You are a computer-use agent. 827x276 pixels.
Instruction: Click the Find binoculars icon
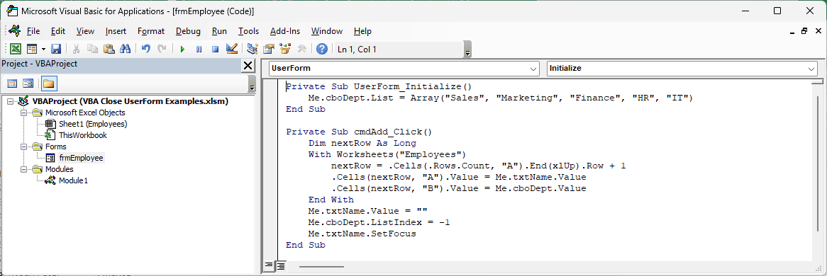coord(125,49)
